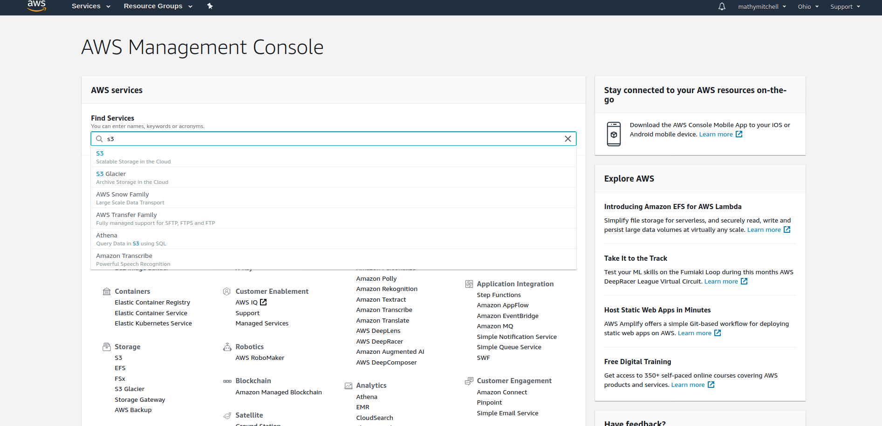The height and width of the screenshot is (426, 882).
Task: Click the Storage category icon
Action: [107, 347]
